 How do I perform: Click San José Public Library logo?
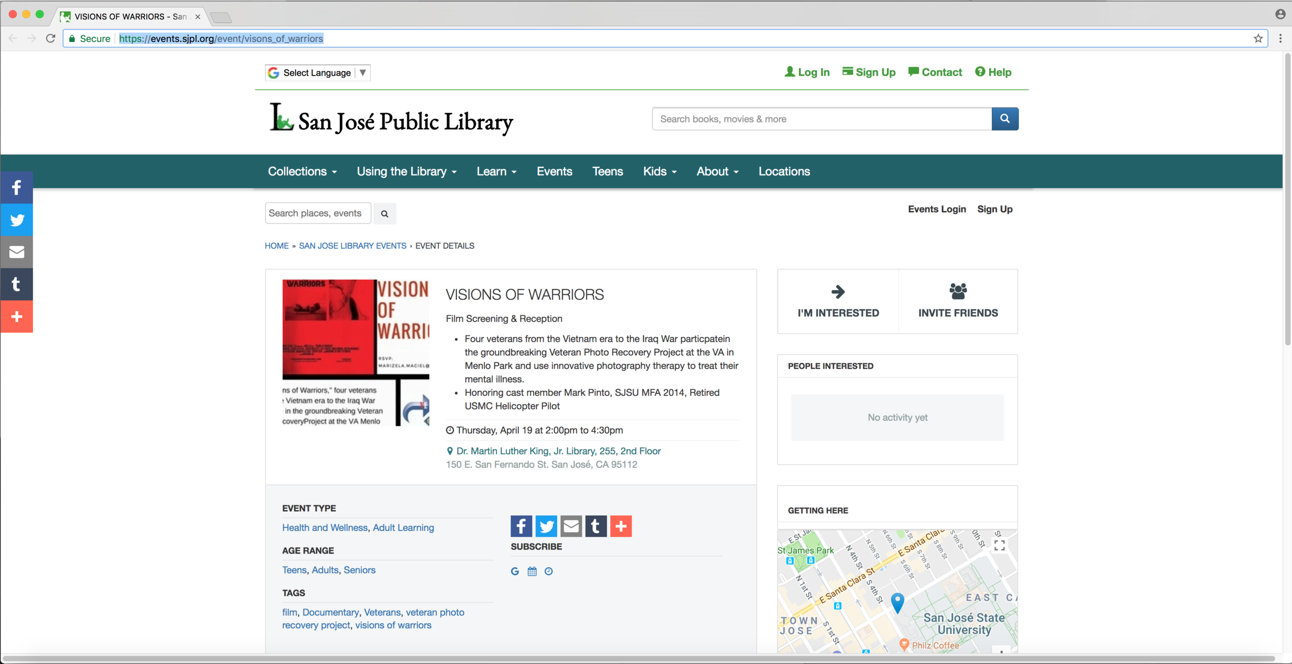[391, 120]
